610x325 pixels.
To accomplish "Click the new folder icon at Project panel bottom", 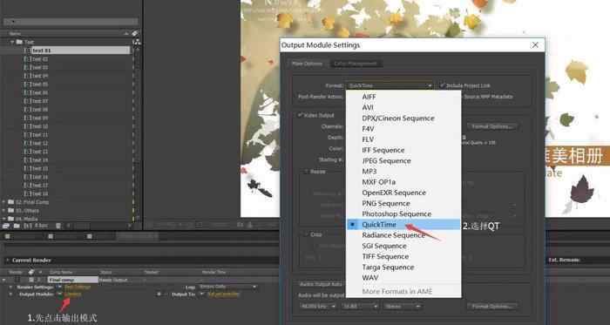I will tap(17, 226).
